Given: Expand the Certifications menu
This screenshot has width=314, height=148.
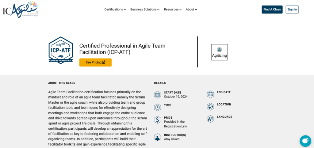Looking at the screenshot, I should (x=115, y=9).
